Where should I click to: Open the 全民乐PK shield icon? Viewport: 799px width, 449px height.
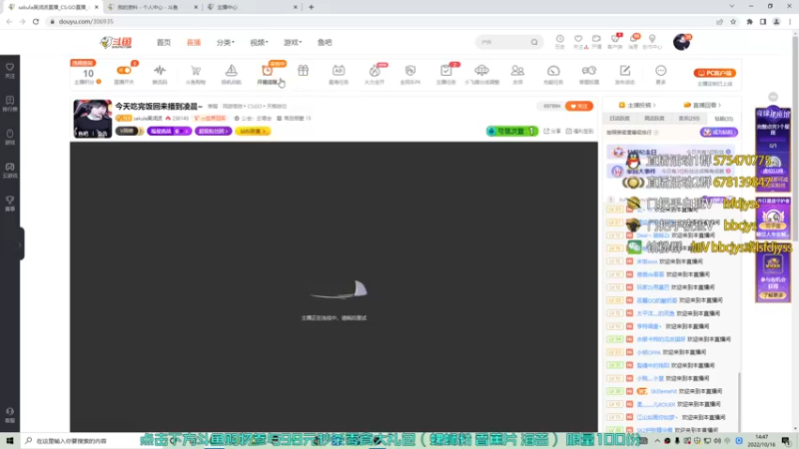[410, 73]
